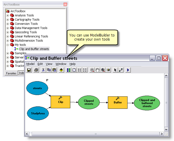Select the Zoom In magnifier tool
This screenshot has height=141, width=174.
pyautogui.click(x=92, y=70)
